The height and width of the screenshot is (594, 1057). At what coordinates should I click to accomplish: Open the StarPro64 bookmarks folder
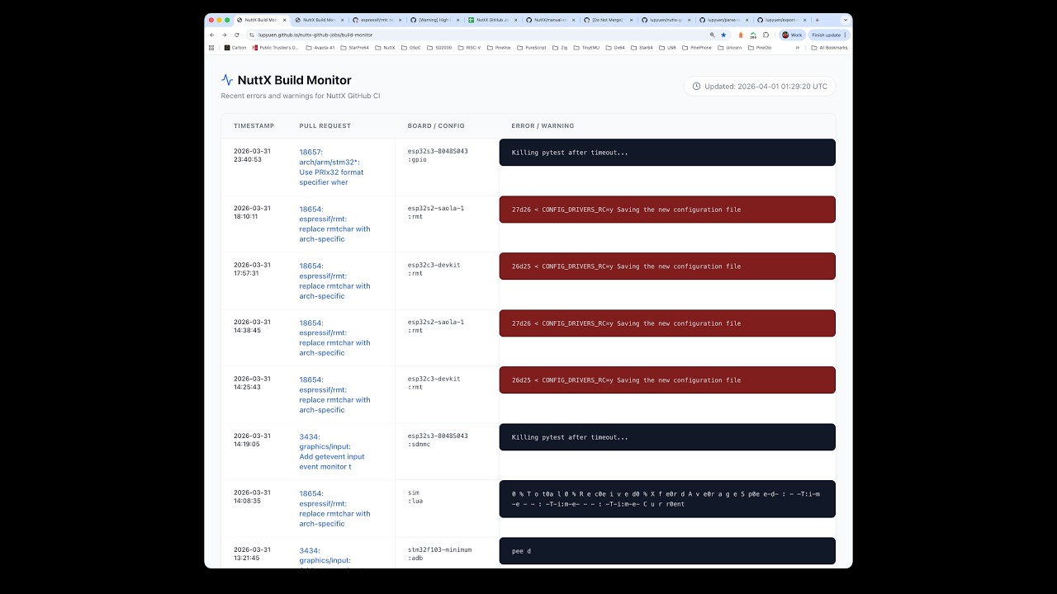[355, 48]
